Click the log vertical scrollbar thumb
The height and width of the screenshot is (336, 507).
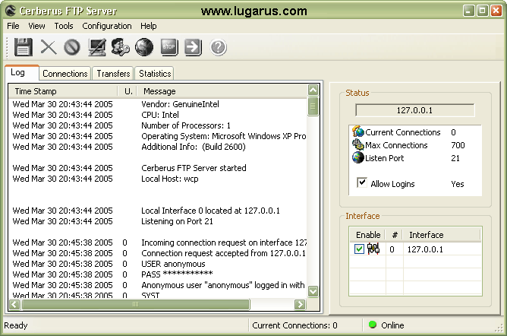pyautogui.click(x=313, y=106)
